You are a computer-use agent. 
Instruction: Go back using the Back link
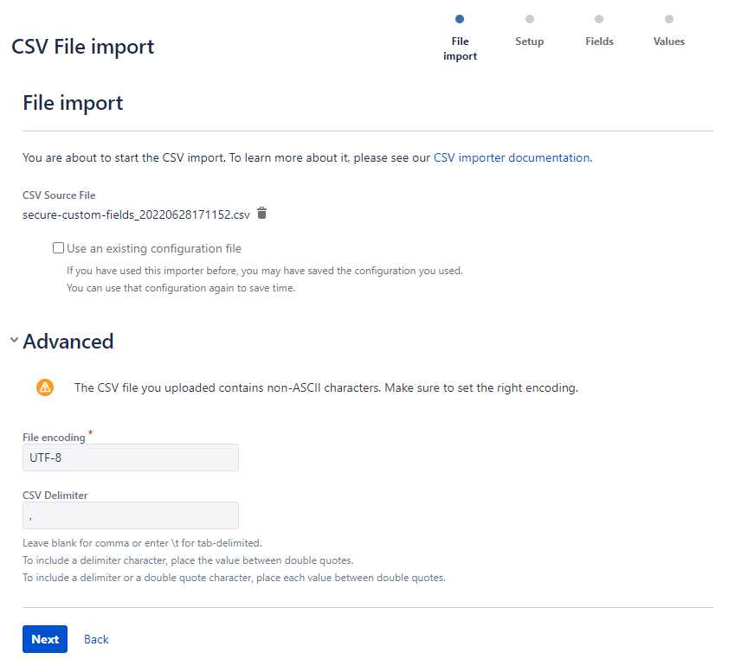tap(96, 639)
